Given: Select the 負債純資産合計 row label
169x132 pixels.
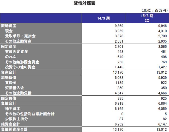Looking at the screenshot, I should tap(14, 129).
